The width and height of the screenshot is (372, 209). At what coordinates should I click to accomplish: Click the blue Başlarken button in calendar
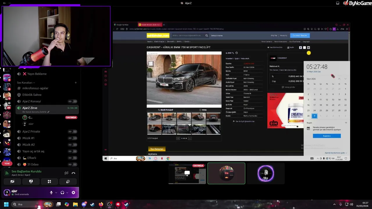click(327, 136)
